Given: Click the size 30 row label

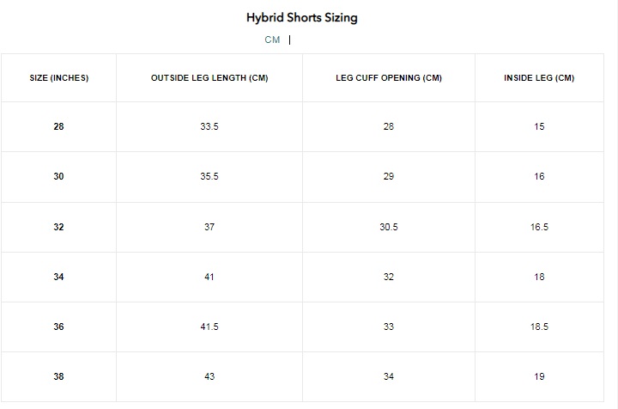Looking at the screenshot, I should point(58,177).
